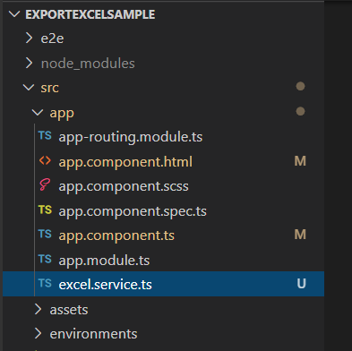Click the yellow TS icon of app.component.spec.ts

45,210
